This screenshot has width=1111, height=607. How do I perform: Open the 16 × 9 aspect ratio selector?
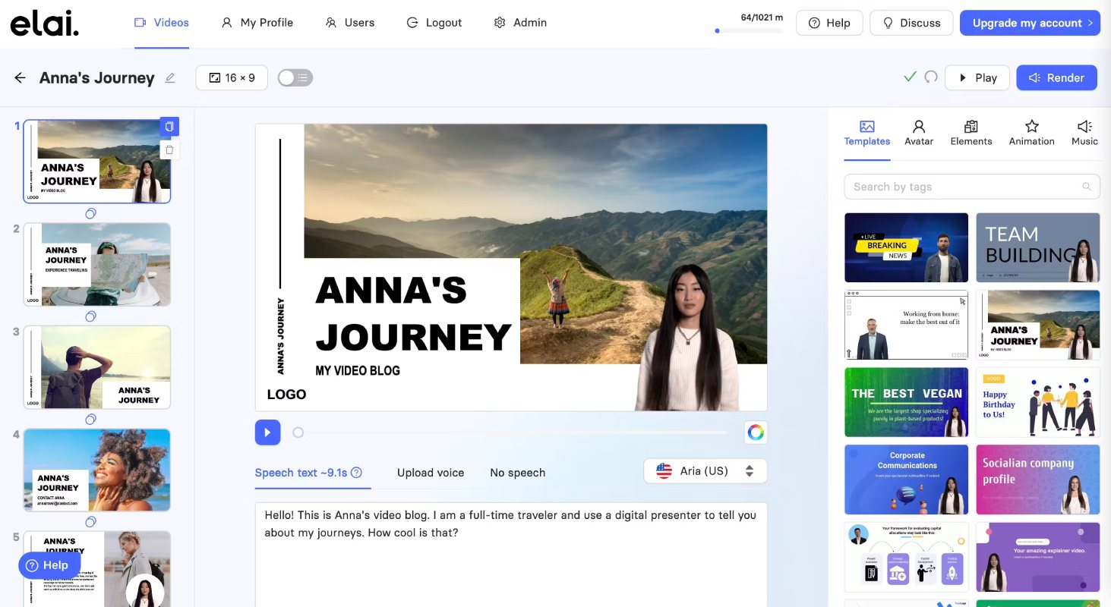click(x=232, y=77)
